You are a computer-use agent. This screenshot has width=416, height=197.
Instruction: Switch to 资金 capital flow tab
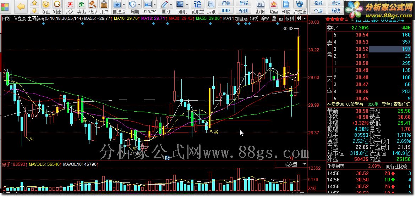coord(226,3)
